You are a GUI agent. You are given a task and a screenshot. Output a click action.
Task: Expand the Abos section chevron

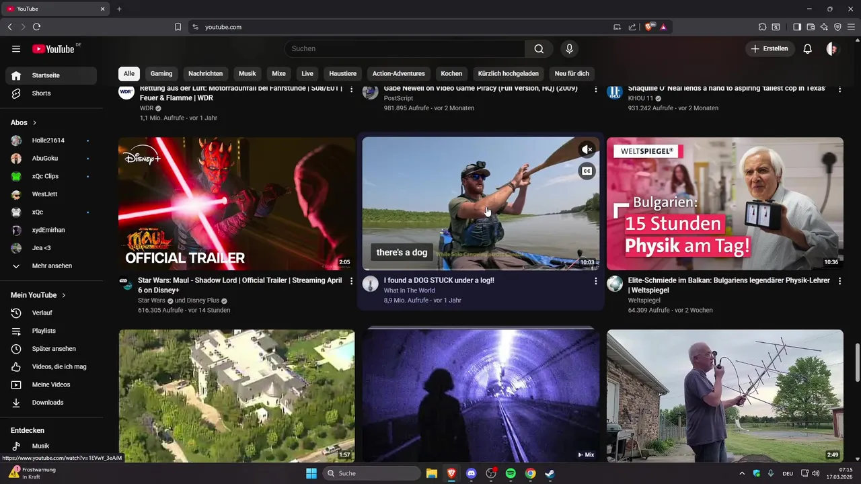pos(34,123)
